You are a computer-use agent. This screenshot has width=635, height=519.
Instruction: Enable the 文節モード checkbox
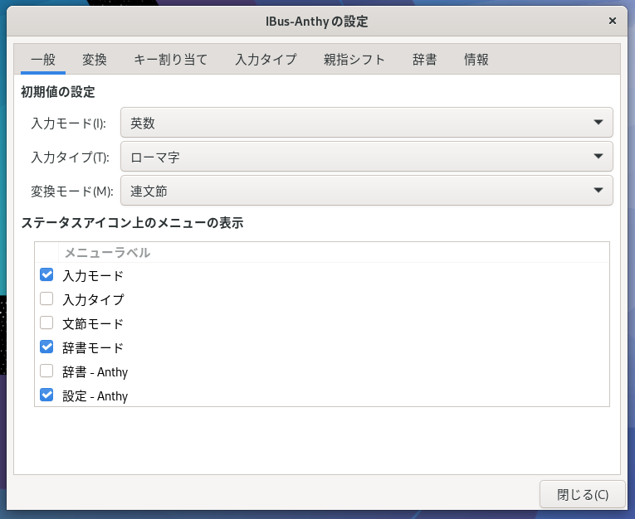tap(46, 323)
